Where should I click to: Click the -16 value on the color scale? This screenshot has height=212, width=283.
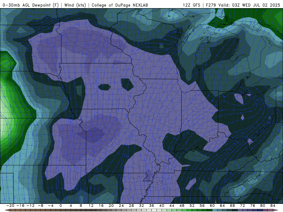point(20,206)
